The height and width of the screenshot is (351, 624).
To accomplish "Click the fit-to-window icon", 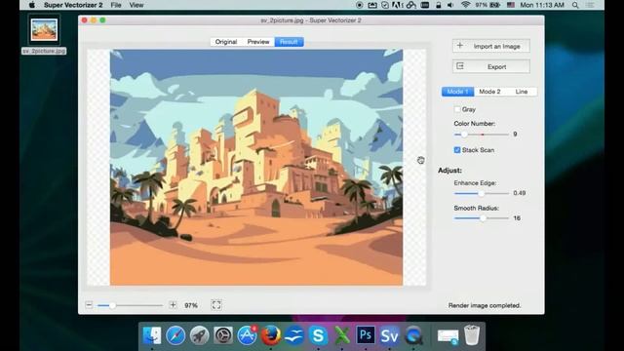I will pyautogui.click(x=216, y=305).
